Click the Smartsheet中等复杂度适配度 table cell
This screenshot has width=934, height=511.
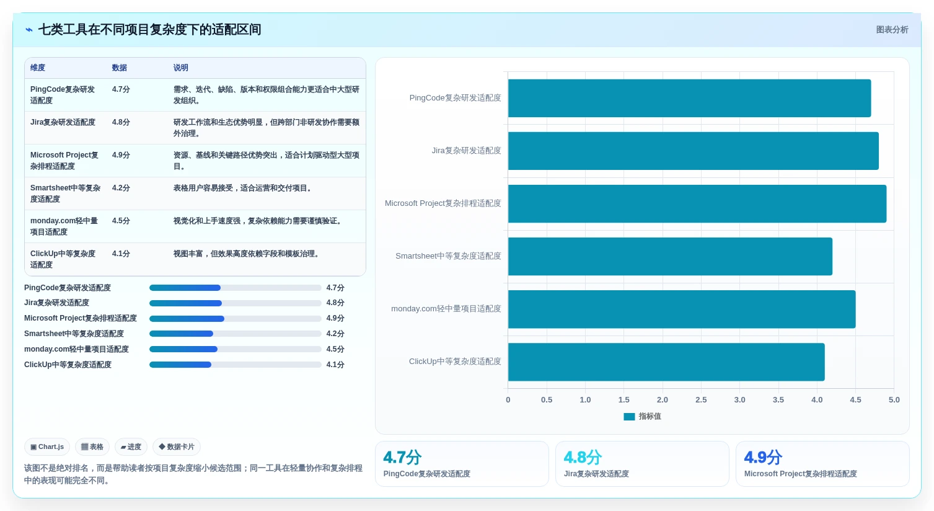coord(66,193)
